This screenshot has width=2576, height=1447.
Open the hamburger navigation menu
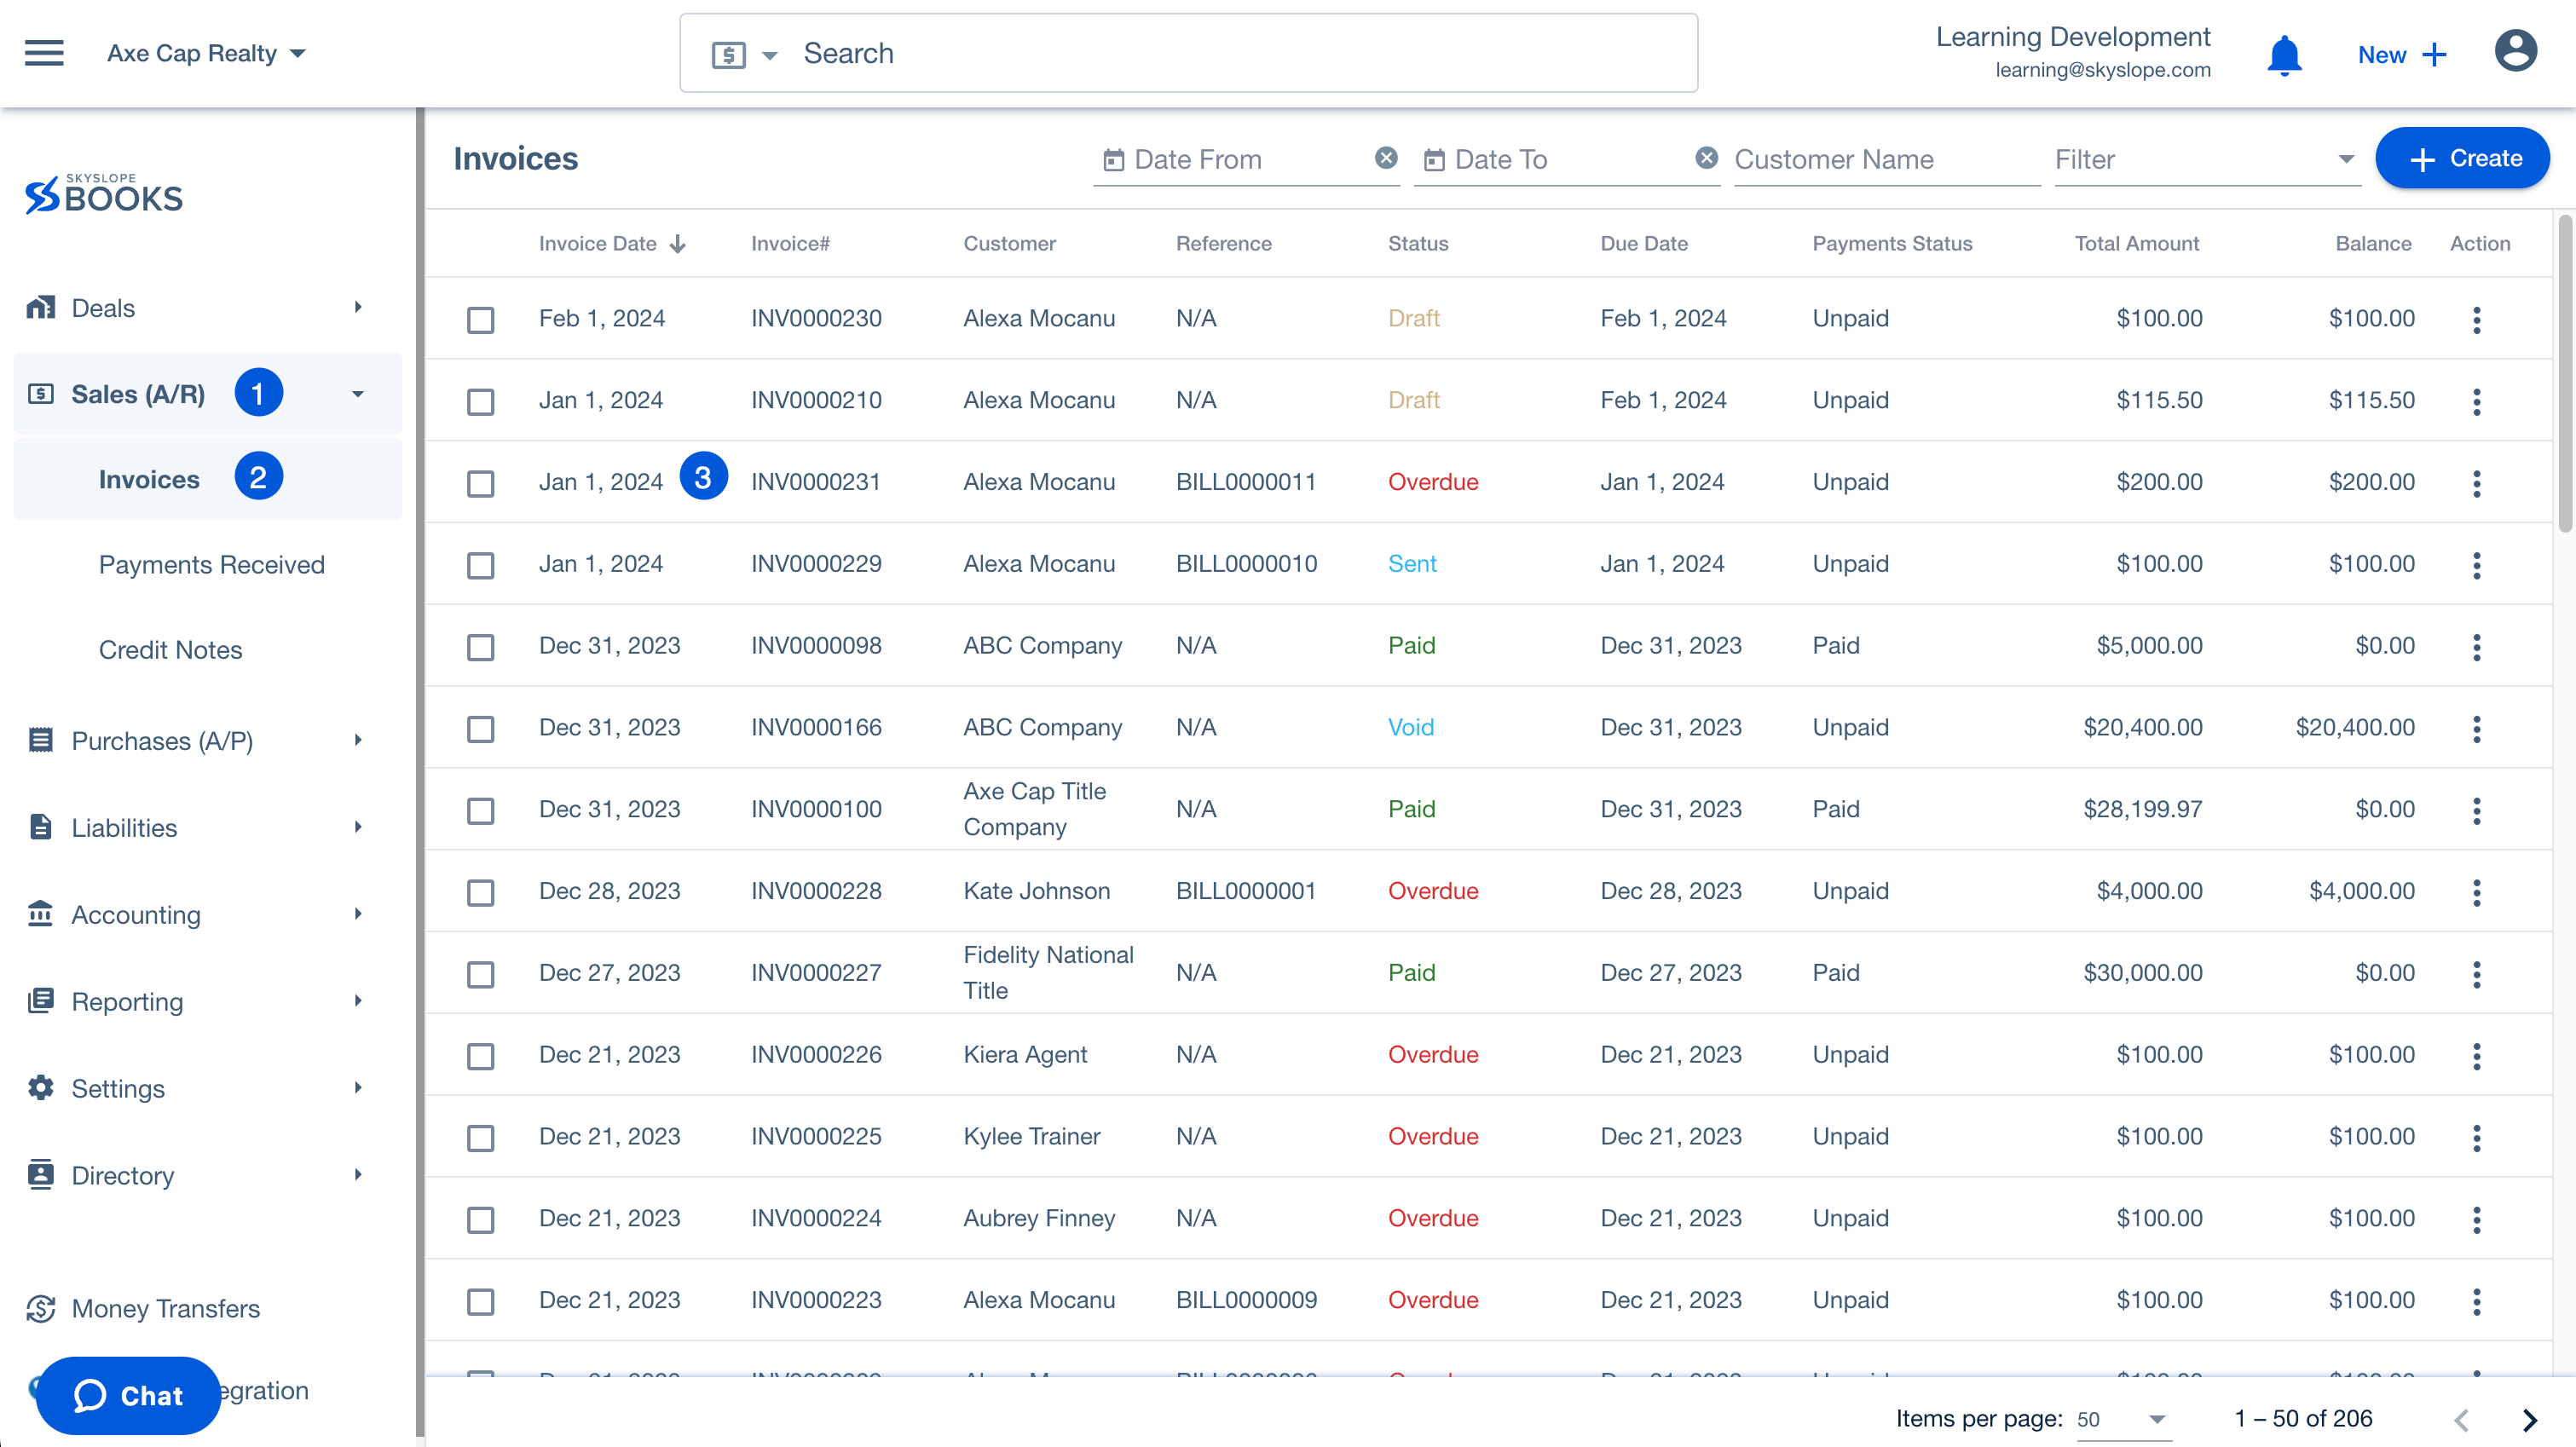pyautogui.click(x=44, y=53)
